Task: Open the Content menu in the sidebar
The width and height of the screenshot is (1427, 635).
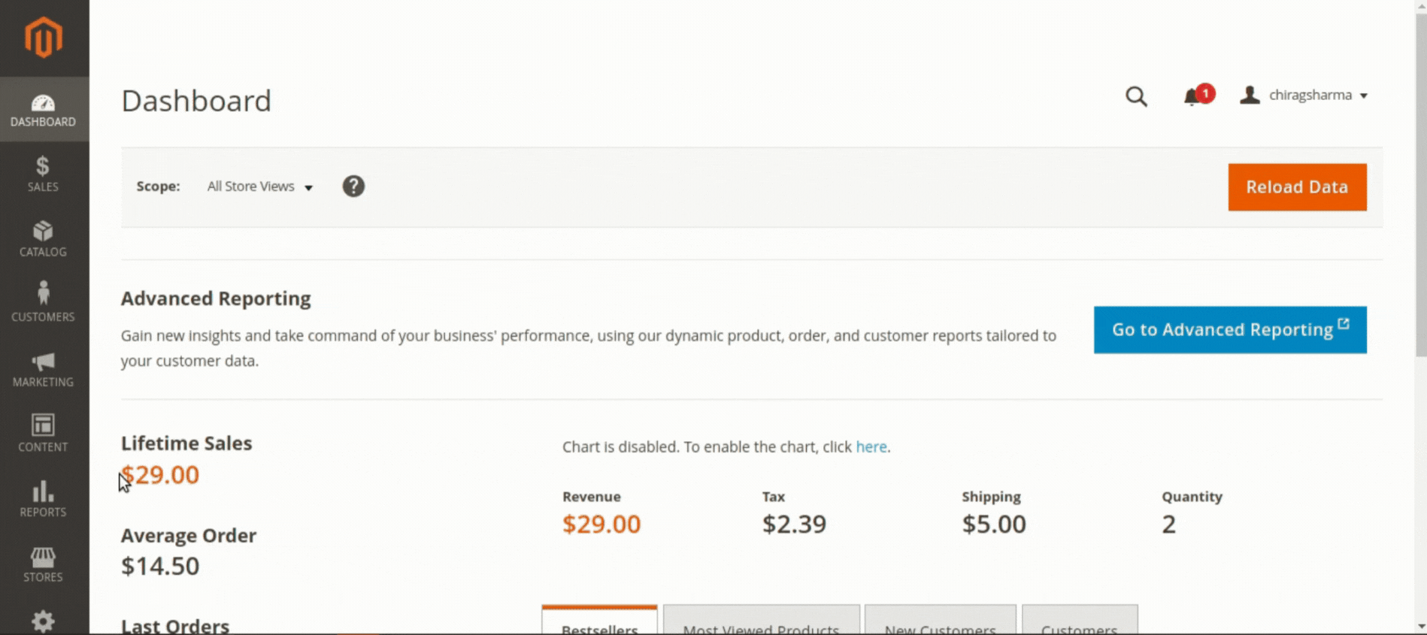Action: tap(43, 434)
